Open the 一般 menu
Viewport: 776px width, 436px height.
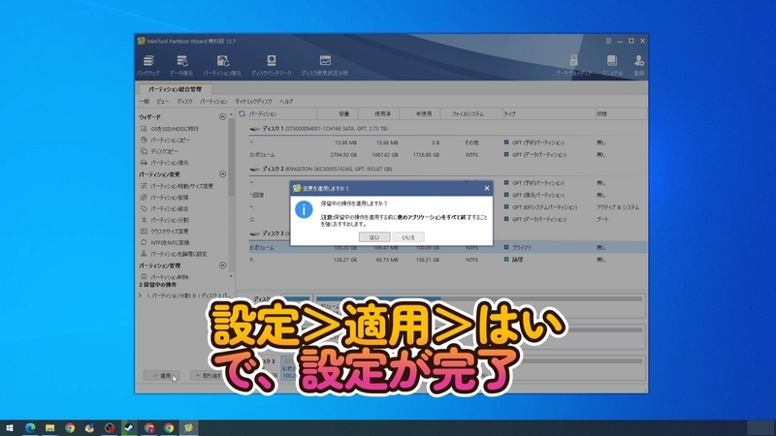coord(144,102)
